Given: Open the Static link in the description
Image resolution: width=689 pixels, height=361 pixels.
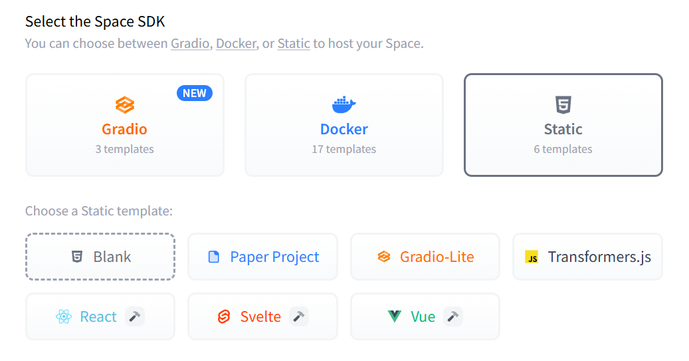Looking at the screenshot, I should [x=294, y=44].
